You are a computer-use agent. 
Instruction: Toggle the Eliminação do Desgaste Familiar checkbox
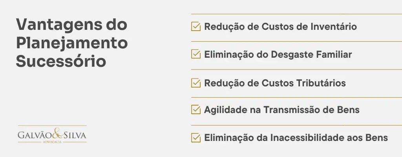pyautogui.click(x=196, y=55)
